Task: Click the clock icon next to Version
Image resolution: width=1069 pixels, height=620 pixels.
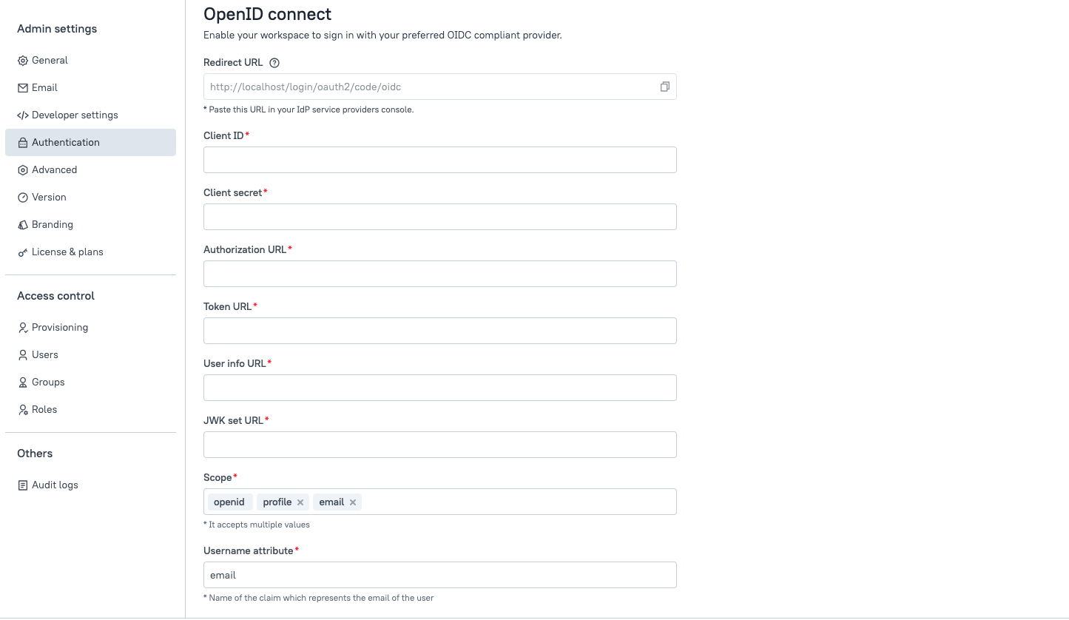Action: coord(23,197)
